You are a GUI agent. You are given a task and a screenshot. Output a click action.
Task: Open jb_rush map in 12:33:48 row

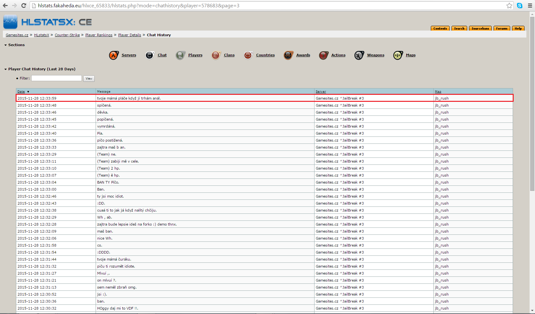442,105
